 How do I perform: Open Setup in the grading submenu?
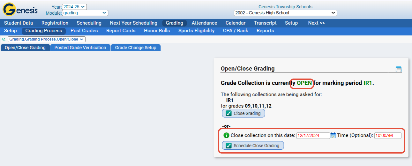point(10,31)
